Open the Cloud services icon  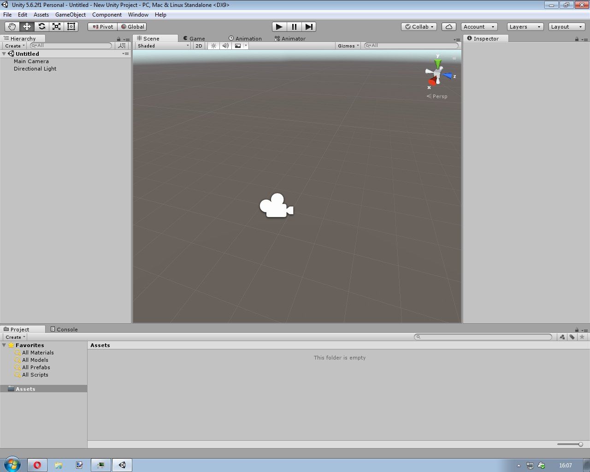point(448,27)
